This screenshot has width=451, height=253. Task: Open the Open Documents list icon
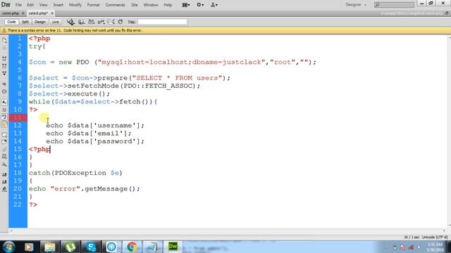(4, 41)
